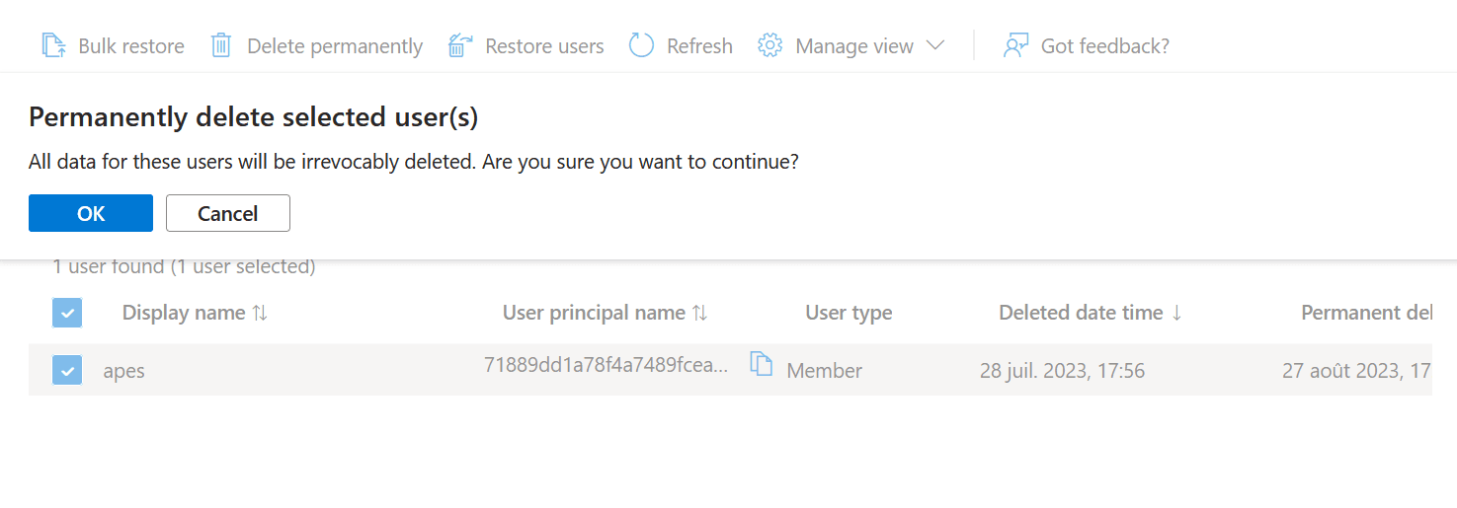Choose the Restore users toolbar label
The image size is (1457, 508).
pyautogui.click(x=544, y=46)
